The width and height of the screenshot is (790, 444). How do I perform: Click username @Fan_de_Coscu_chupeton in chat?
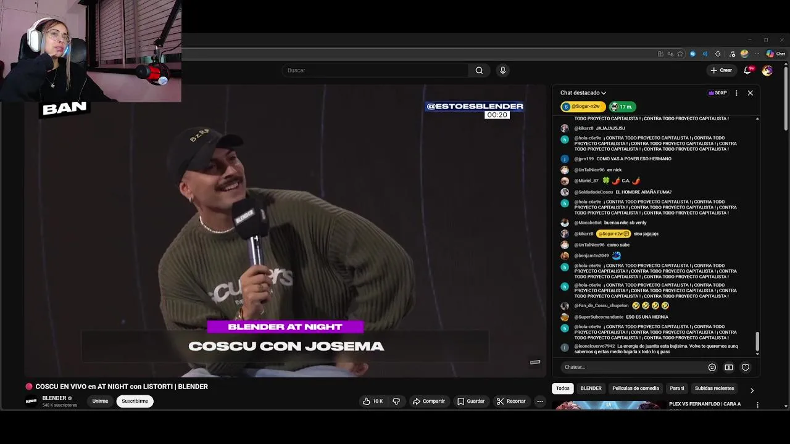(601, 306)
